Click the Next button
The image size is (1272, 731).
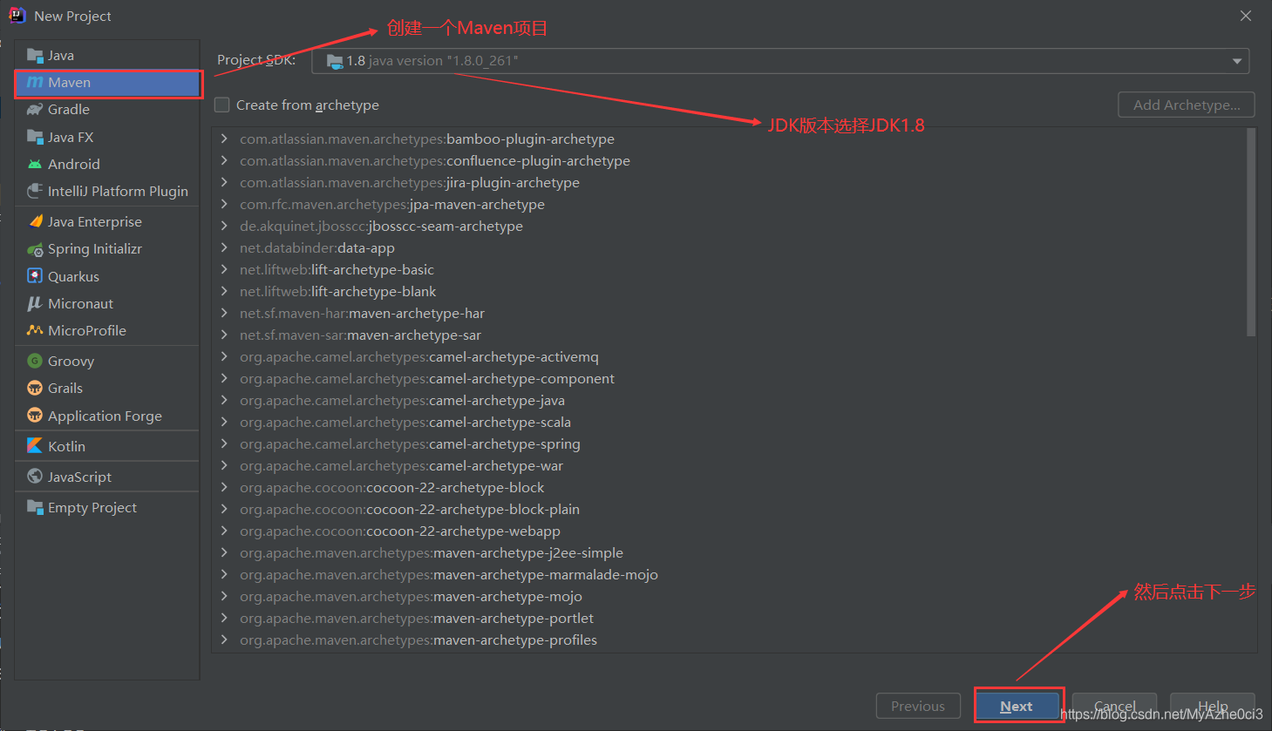pos(1017,706)
